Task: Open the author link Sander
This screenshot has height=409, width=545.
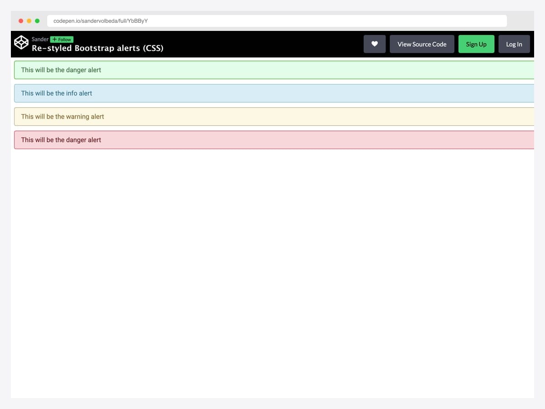Action: tap(40, 39)
